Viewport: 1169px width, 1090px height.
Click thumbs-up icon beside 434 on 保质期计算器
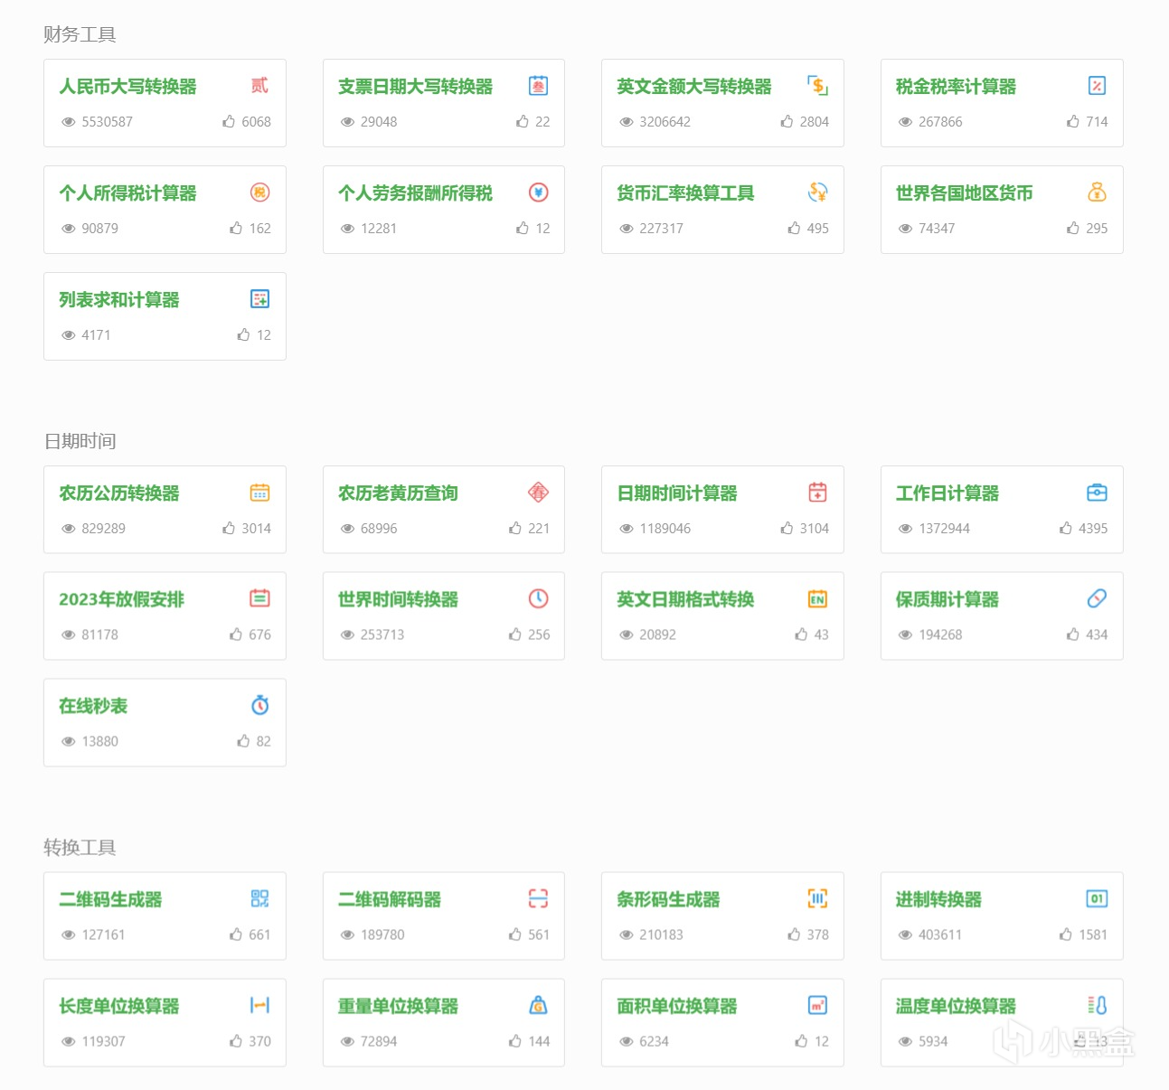coord(1073,634)
